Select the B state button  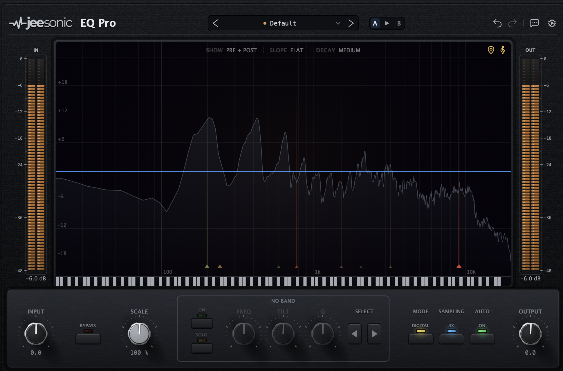point(399,23)
